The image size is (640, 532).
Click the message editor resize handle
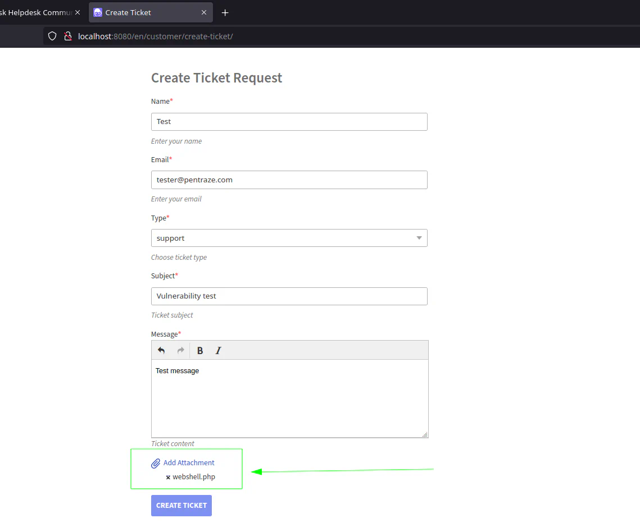[x=425, y=434]
